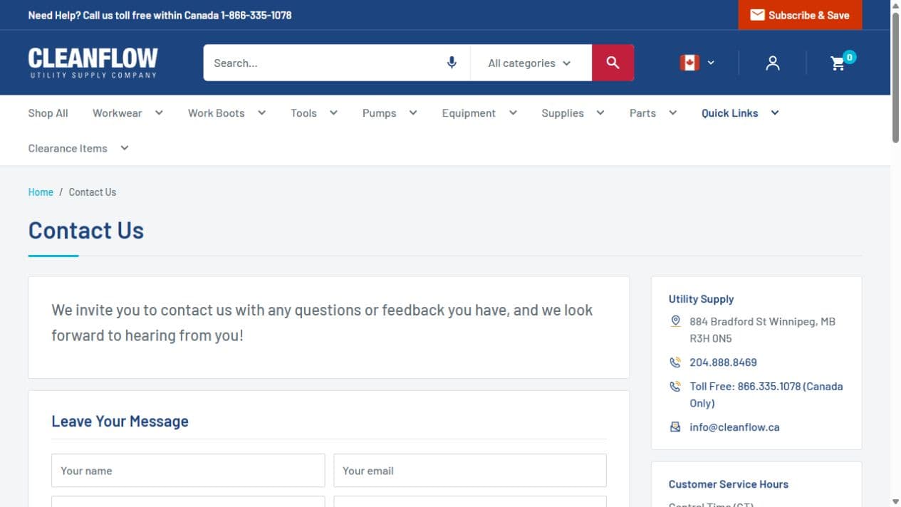
Task: Open the user account icon
Action: coord(773,63)
